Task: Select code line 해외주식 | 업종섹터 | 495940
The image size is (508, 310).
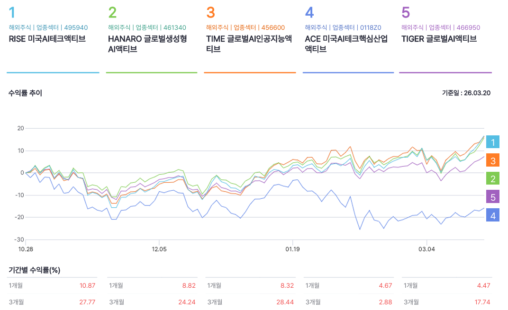Action: (x=48, y=27)
